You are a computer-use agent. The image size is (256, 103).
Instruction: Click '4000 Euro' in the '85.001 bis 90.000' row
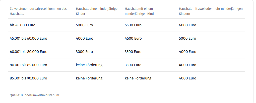tap(187, 78)
